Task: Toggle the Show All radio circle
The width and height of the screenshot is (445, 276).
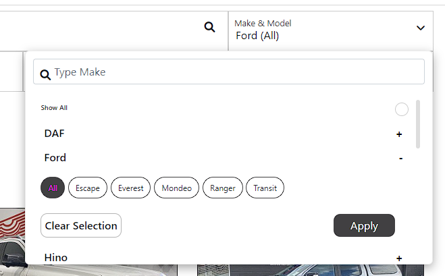Action: click(x=402, y=109)
